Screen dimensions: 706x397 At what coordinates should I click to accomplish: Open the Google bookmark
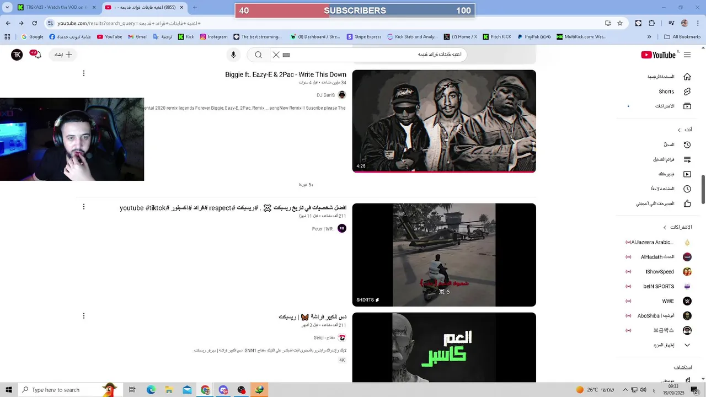(x=32, y=37)
